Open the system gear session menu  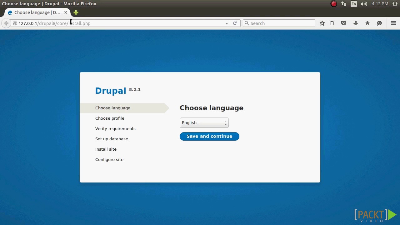click(x=395, y=4)
